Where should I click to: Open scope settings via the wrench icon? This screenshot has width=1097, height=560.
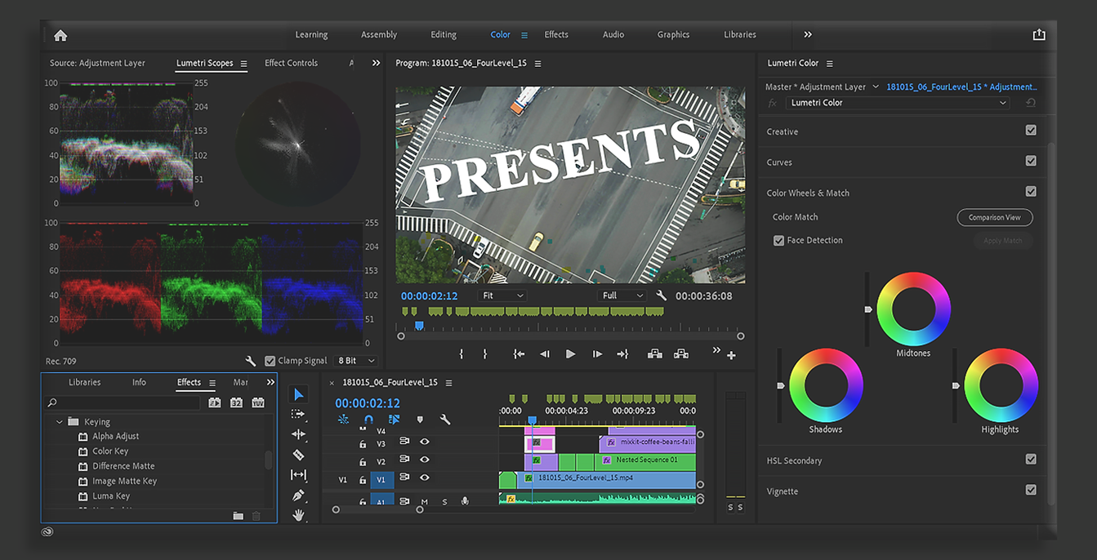[x=251, y=361]
